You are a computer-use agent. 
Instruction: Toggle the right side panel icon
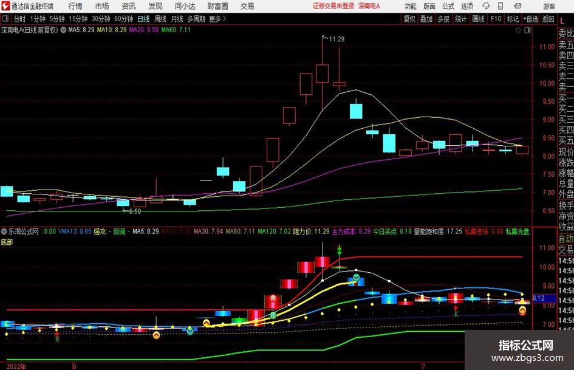pyautogui.click(x=527, y=30)
